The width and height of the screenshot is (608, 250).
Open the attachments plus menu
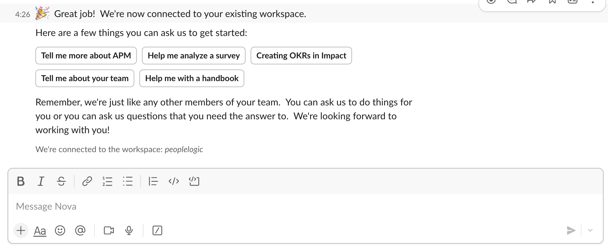pos(21,230)
